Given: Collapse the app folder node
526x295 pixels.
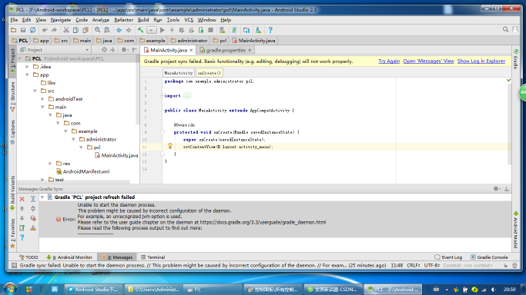Looking at the screenshot, I should point(28,75).
